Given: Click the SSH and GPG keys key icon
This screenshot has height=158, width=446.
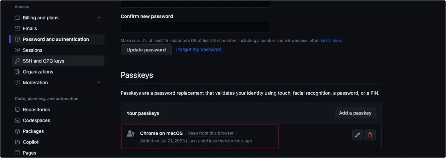Looking at the screenshot, I should [17, 61].
